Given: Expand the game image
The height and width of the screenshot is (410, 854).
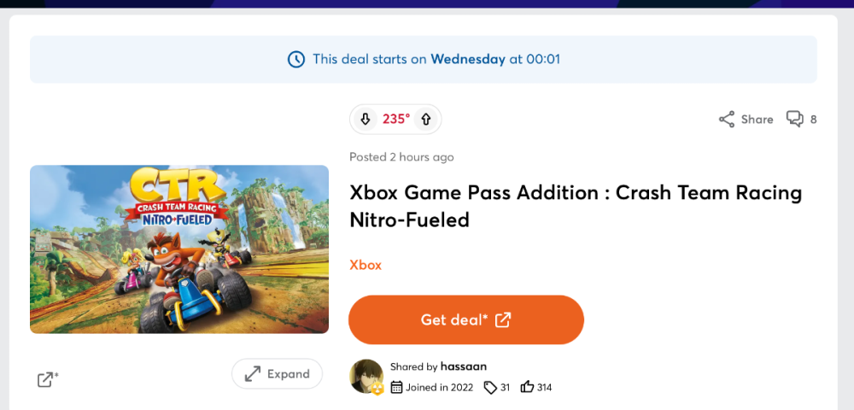Looking at the screenshot, I should point(277,374).
